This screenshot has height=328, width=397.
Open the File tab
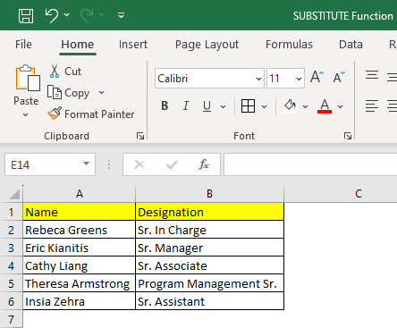click(23, 45)
